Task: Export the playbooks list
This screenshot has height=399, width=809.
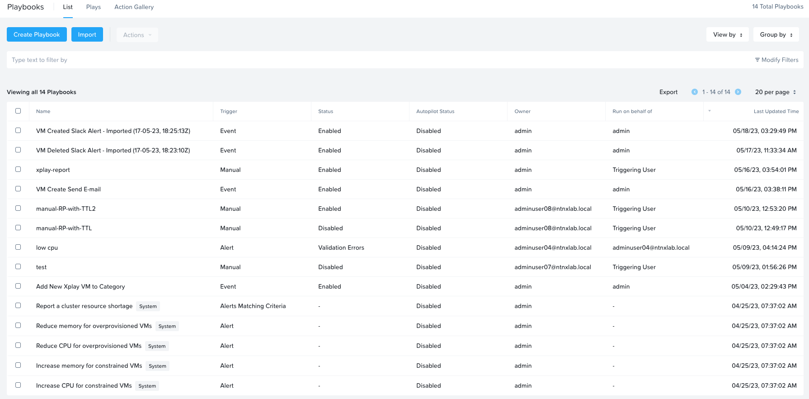Action: 668,92
